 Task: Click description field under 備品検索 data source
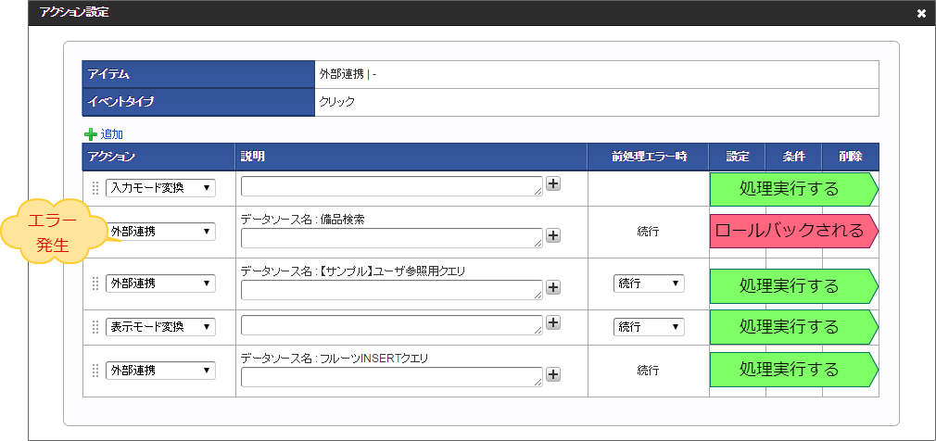(392, 239)
